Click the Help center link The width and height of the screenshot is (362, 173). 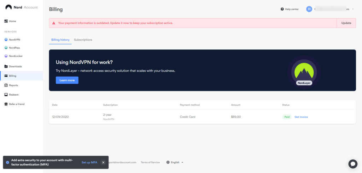click(290, 9)
